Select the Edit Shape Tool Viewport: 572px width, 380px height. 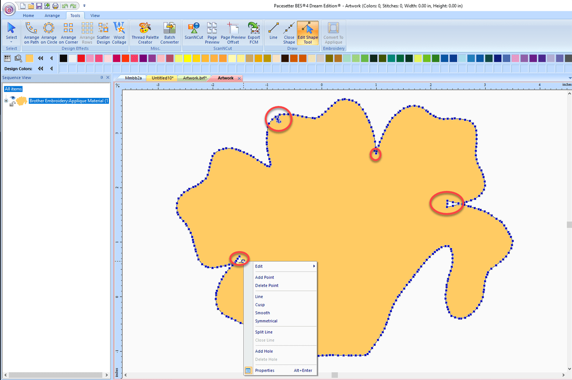click(307, 33)
